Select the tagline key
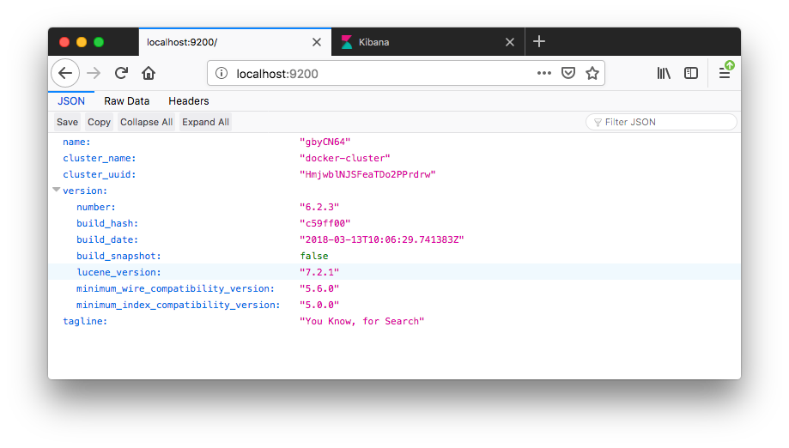This screenshot has height=448, width=789. click(85, 321)
